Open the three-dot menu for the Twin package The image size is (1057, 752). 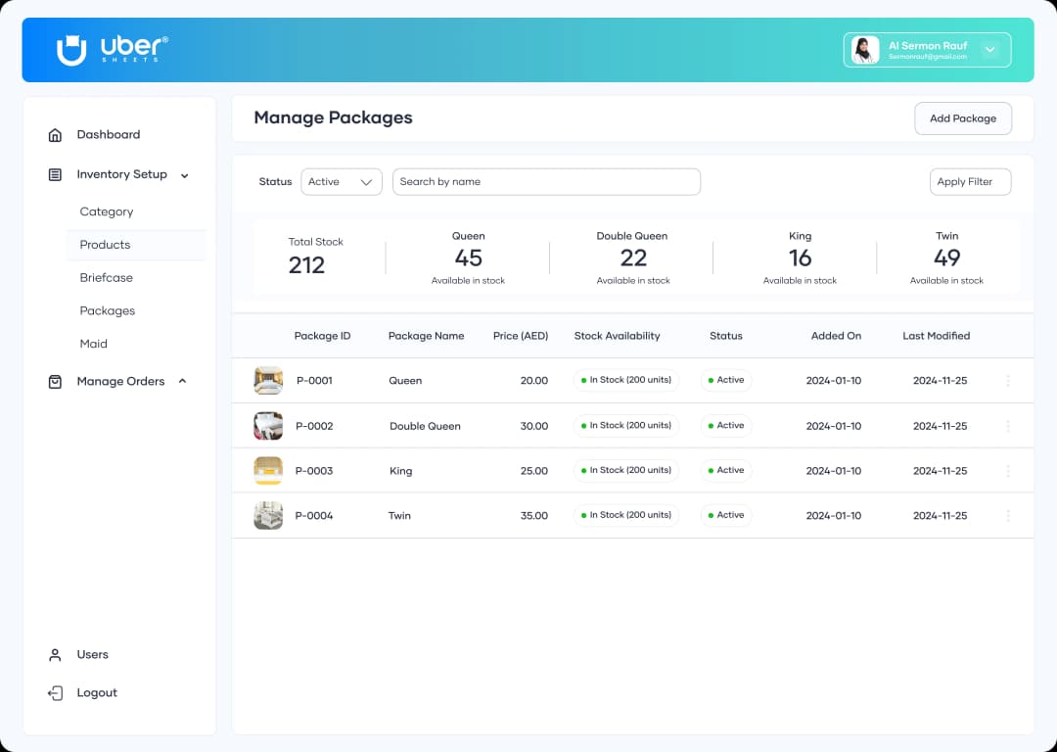[x=1008, y=515]
